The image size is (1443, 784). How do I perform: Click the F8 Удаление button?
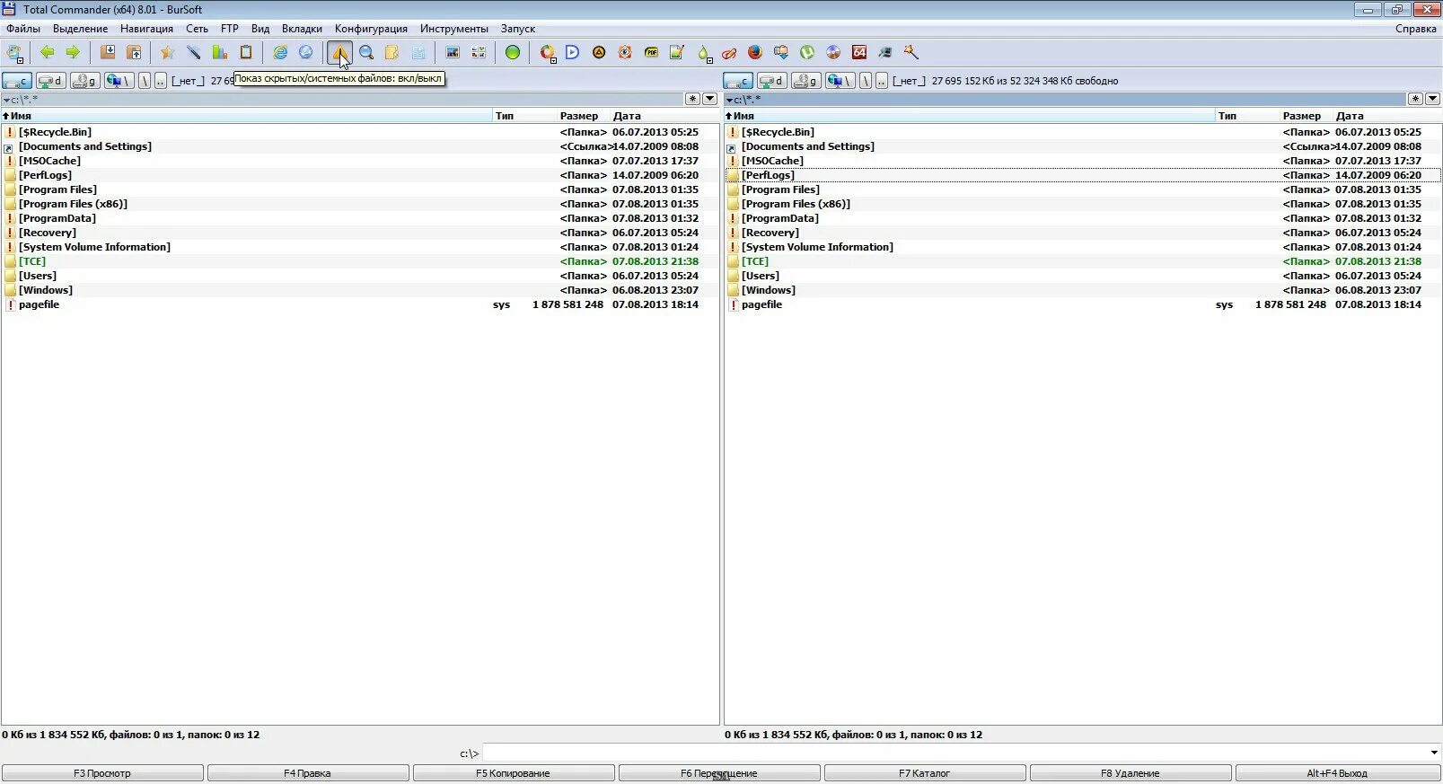click(x=1131, y=773)
